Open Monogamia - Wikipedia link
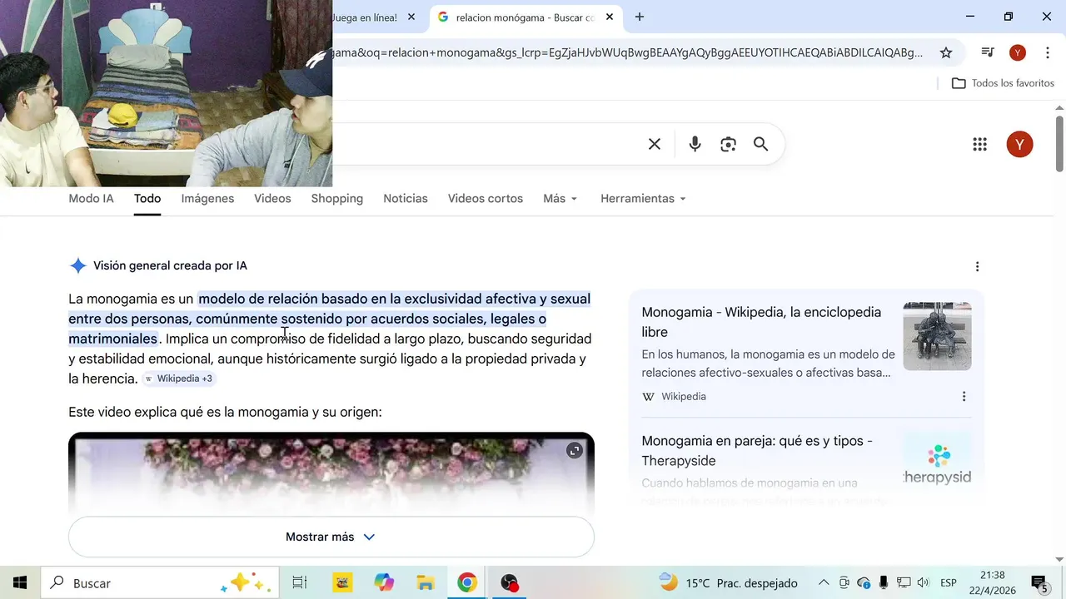Viewport: 1066px width, 599px height. tap(761, 322)
